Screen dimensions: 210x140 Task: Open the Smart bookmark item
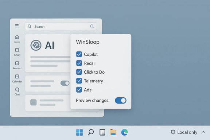(17, 52)
